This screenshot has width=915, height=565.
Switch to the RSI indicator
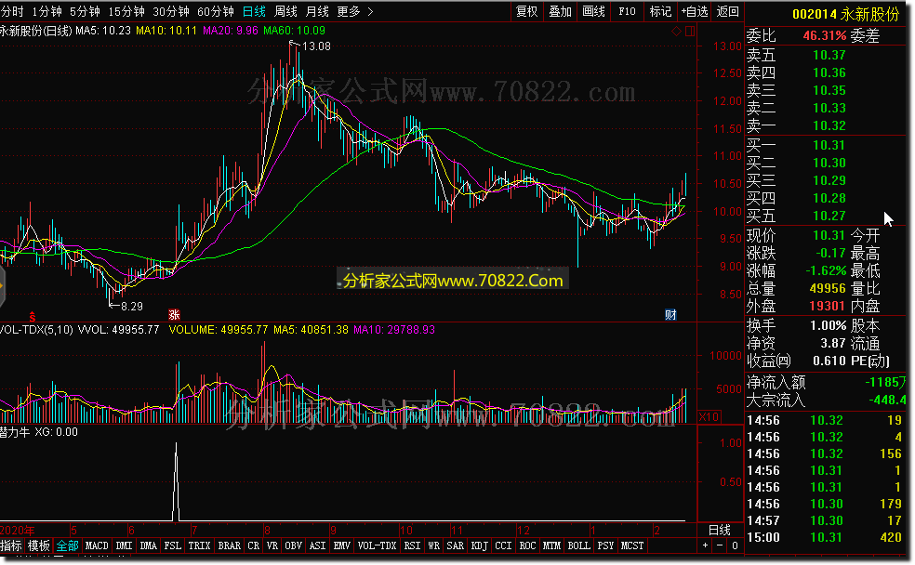(x=413, y=545)
